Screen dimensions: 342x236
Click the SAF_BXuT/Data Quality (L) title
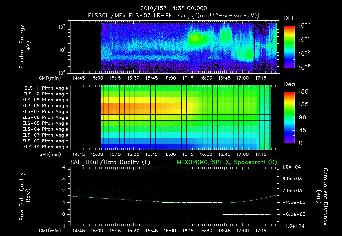click(x=110, y=162)
